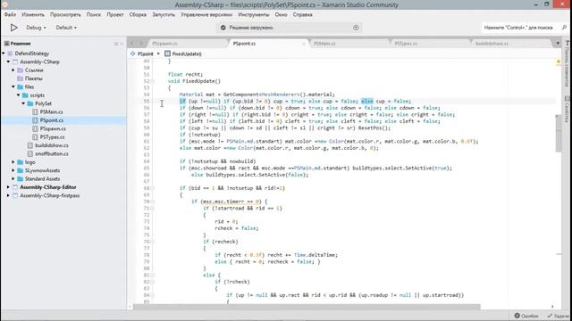Open the Поиск menu
Screen dimensions: 572x321
coord(94,14)
